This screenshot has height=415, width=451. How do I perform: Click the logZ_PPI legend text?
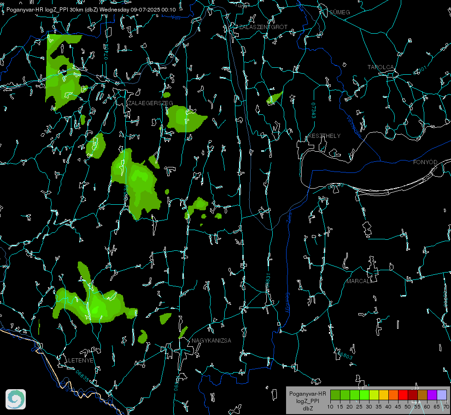point(307,401)
